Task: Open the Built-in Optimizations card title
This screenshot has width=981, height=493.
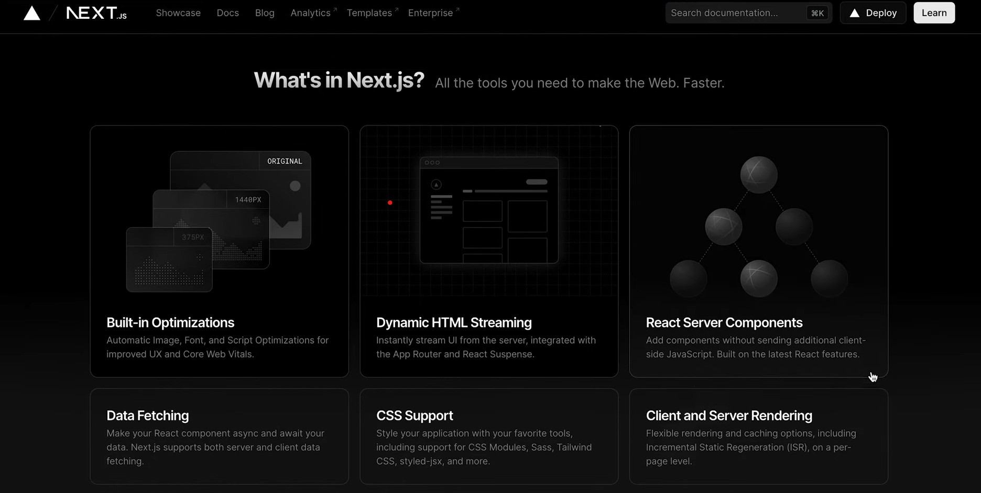Action: pos(170,322)
